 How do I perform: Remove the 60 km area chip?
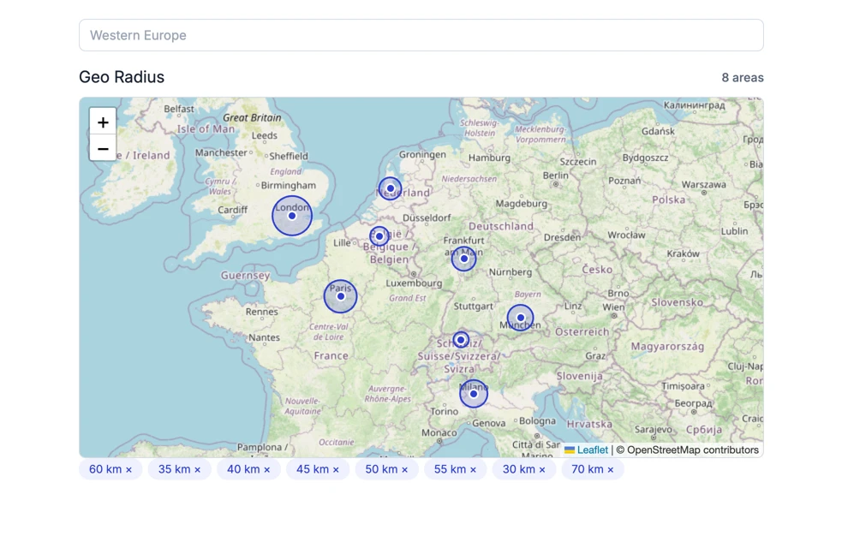click(x=128, y=469)
